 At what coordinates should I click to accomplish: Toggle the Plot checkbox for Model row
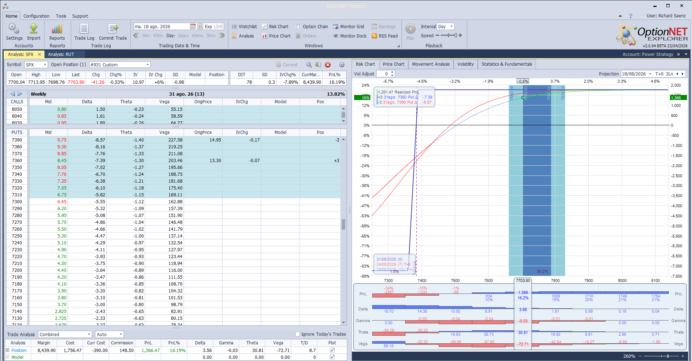coord(332,357)
